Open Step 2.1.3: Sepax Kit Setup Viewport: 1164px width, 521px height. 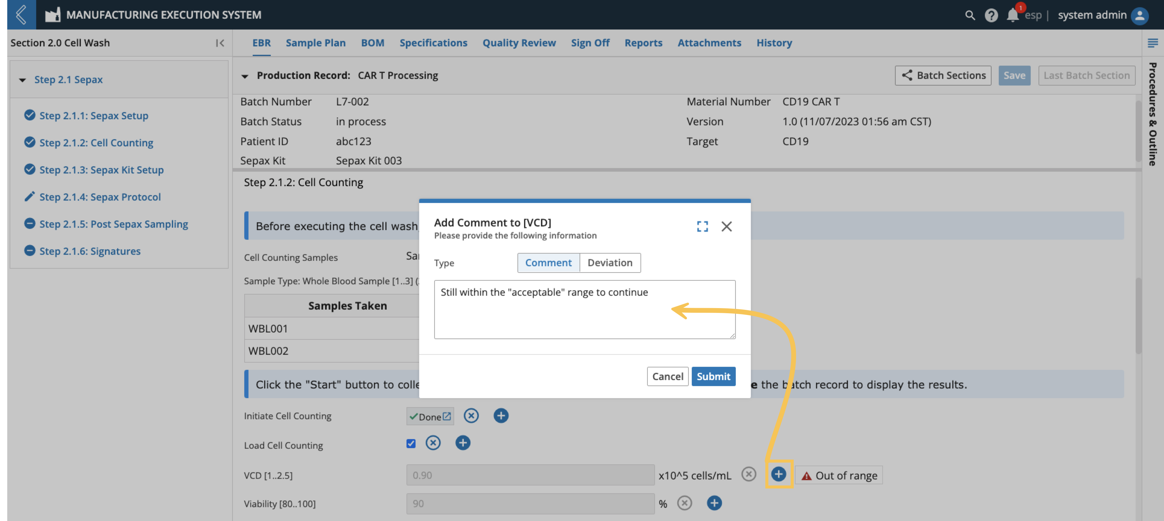click(101, 170)
